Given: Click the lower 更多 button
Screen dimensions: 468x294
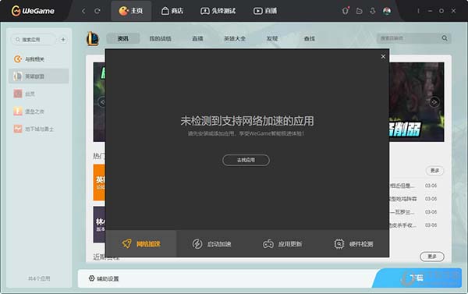Looking at the screenshot, I should pyautogui.click(x=432, y=257).
